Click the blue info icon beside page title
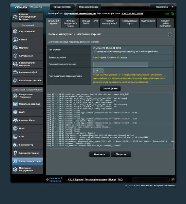Viewport: 186px width, 204px height. [170, 34]
